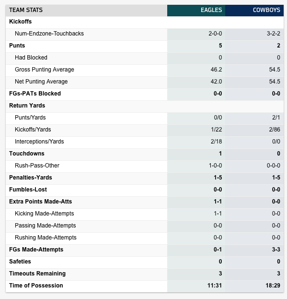Click Gross Punting Average label
This screenshot has width=287, height=299.
point(45,70)
